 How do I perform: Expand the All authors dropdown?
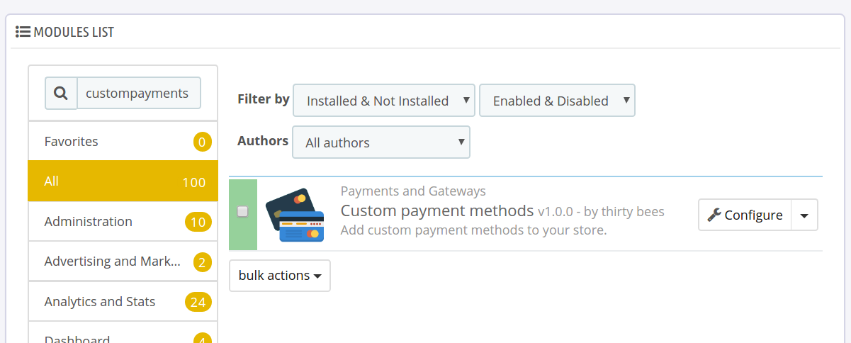click(x=381, y=142)
